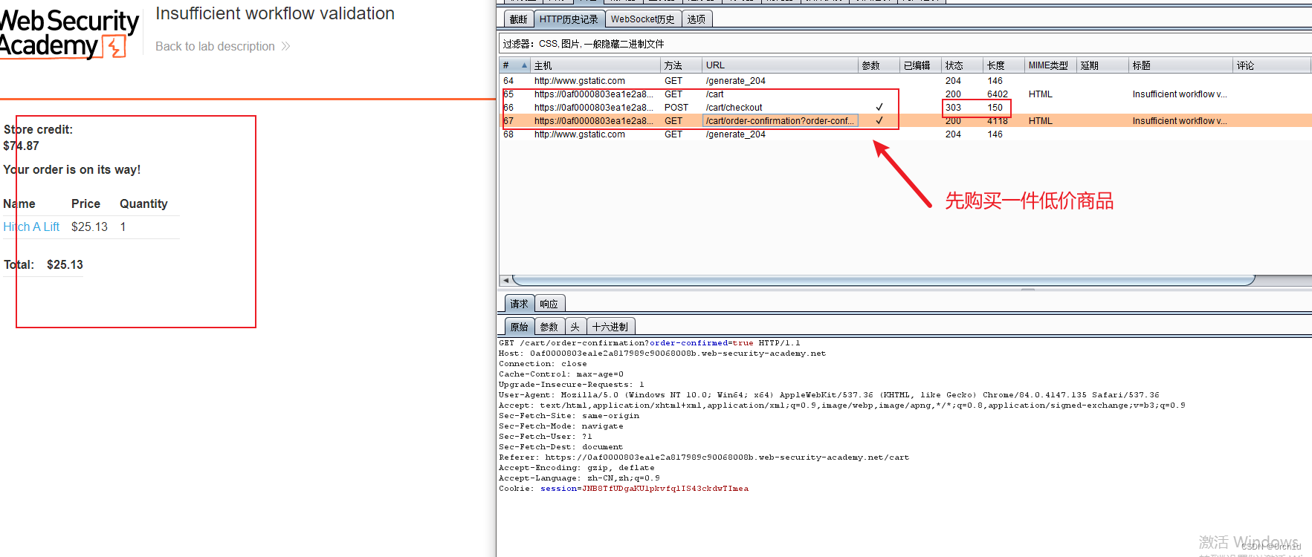Click the history table horizontal scrollbar
This screenshot has height=557, width=1312.
[884, 280]
